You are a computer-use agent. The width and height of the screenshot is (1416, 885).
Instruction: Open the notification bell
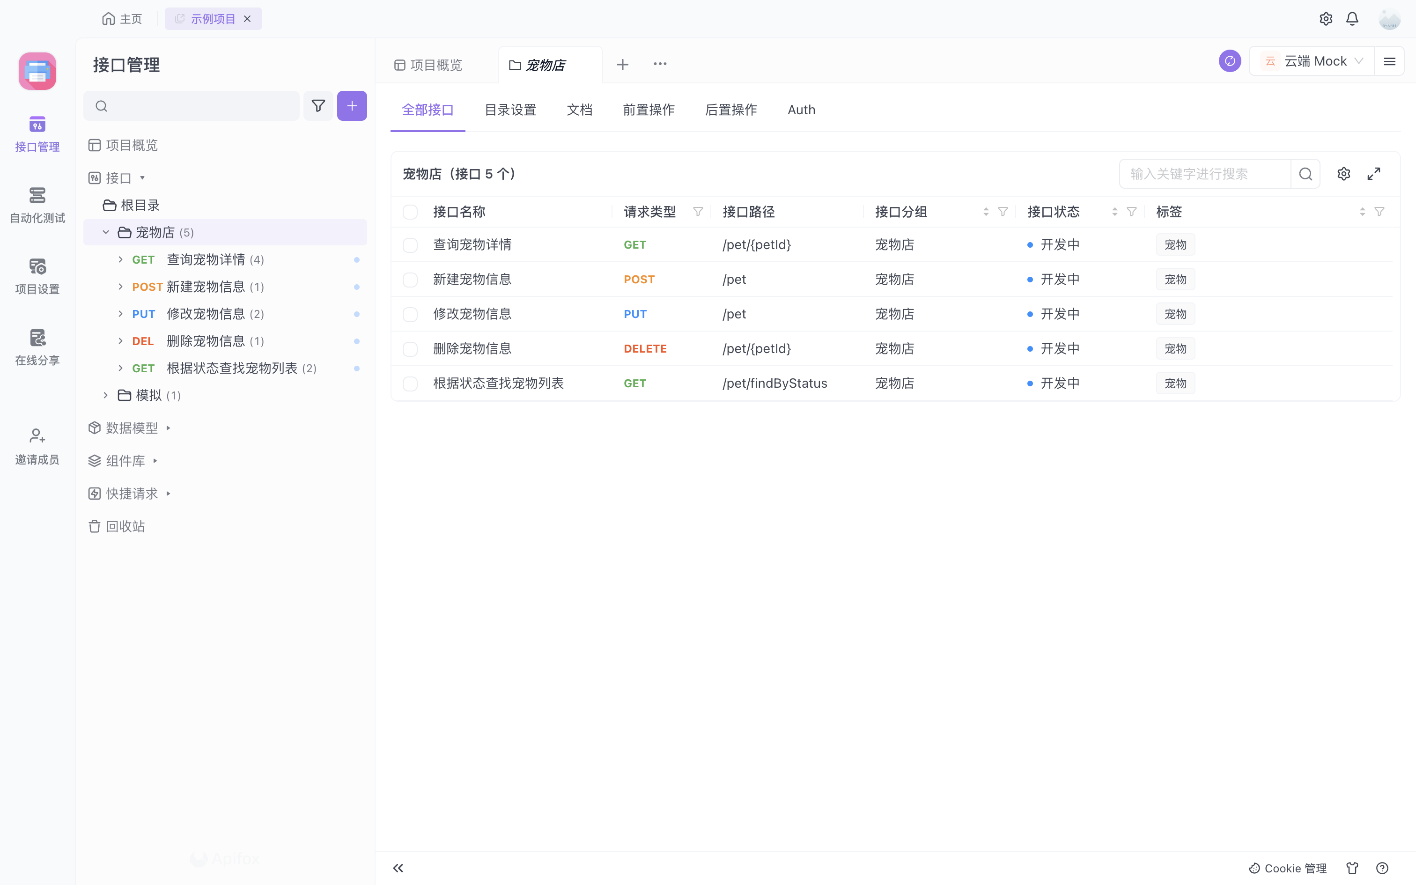point(1352,19)
